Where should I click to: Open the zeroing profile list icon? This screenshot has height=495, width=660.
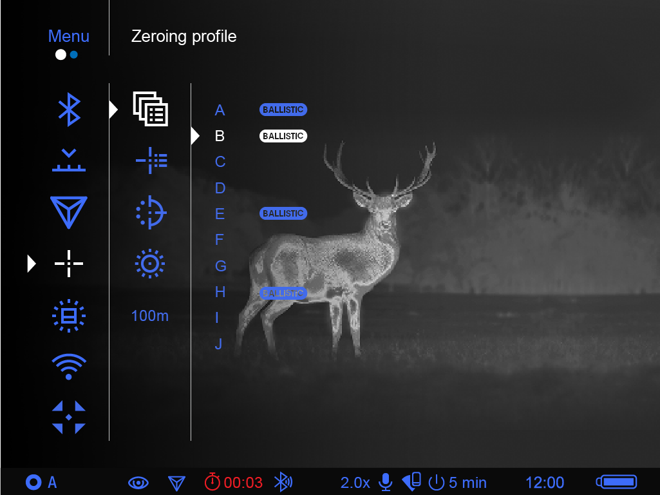[x=150, y=109]
